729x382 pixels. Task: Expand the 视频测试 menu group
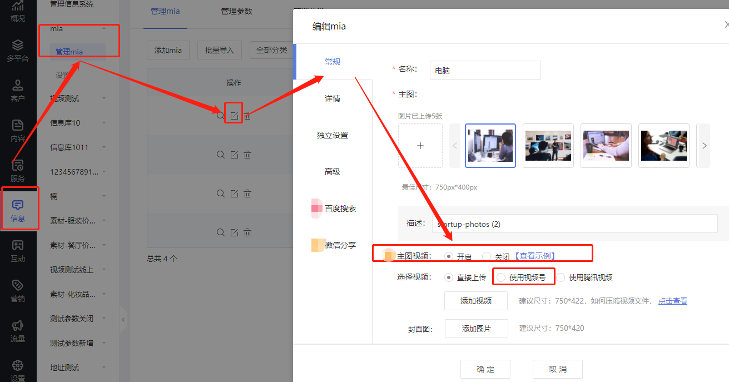coord(104,98)
